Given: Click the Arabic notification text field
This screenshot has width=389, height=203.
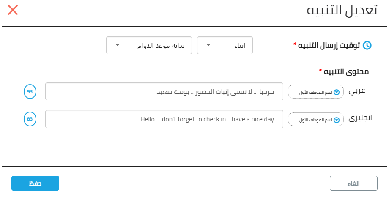Looking at the screenshot, I should point(164,92).
